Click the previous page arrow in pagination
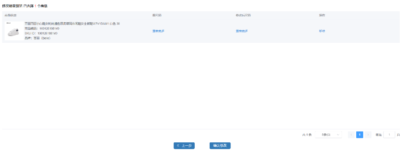 (351, 135)
